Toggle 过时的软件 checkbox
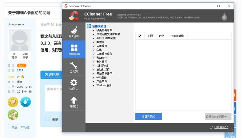Image resolution: width=242 pixels, height=138 pixels. click(93, 66)
